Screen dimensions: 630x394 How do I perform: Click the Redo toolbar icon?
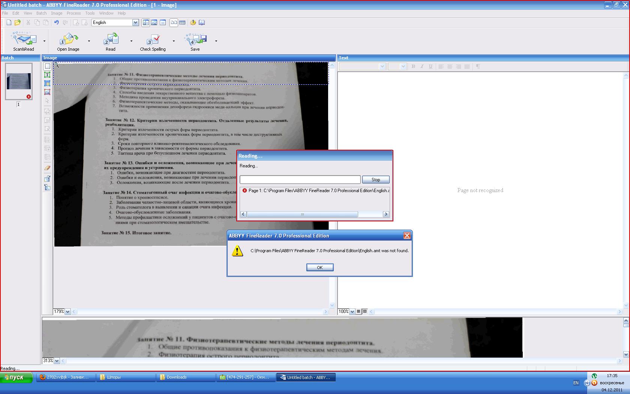coord(65,23)
